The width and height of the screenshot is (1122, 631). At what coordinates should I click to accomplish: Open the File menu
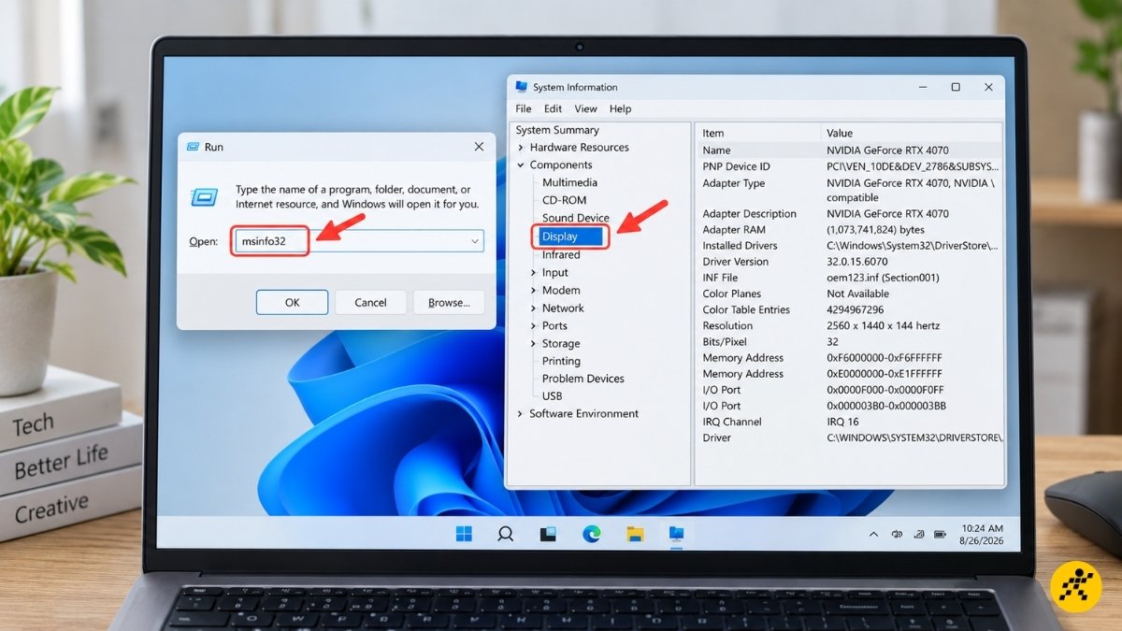(524, 108)
